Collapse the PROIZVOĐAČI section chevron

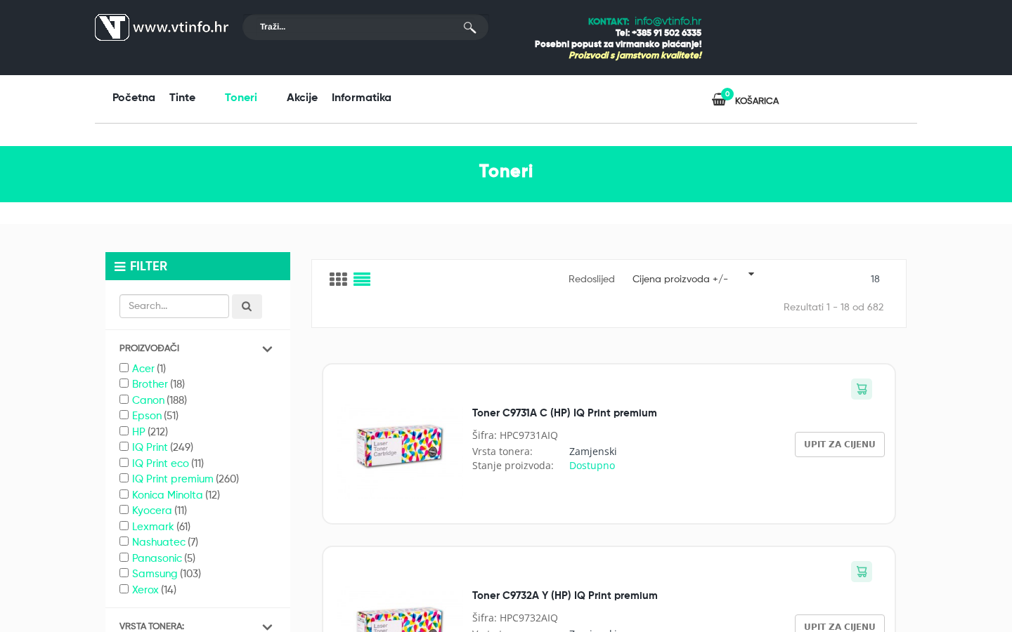pos(267,349)
